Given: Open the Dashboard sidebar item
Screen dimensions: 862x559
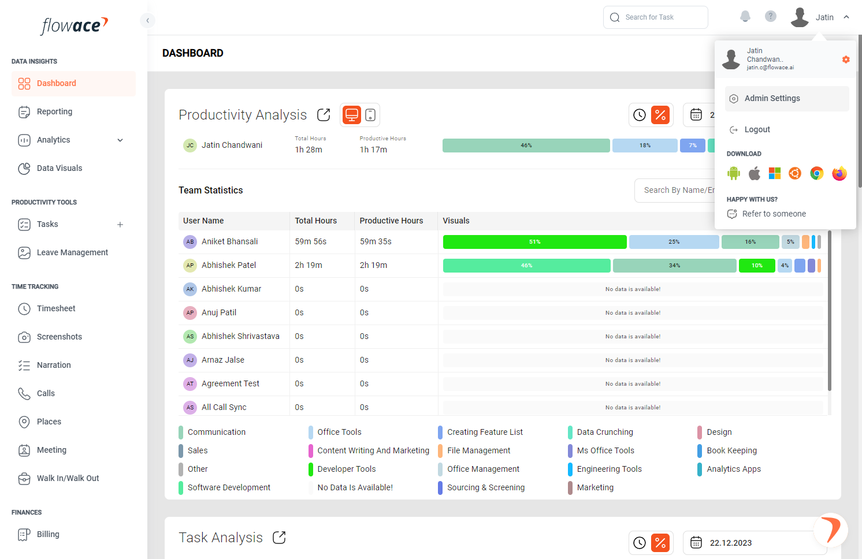Looking at the screenshot, I should [x=73, y=83].
